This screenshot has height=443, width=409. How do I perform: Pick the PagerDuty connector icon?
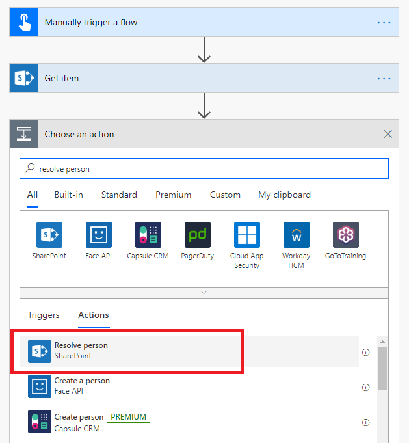[198, 235]
